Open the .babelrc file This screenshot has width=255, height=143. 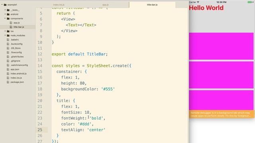(x=15, y=40)
